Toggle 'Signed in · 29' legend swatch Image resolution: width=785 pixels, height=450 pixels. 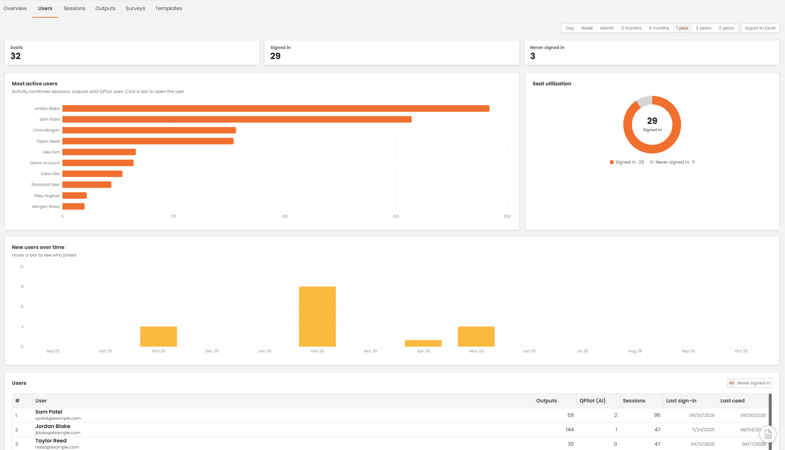point(612,162)
